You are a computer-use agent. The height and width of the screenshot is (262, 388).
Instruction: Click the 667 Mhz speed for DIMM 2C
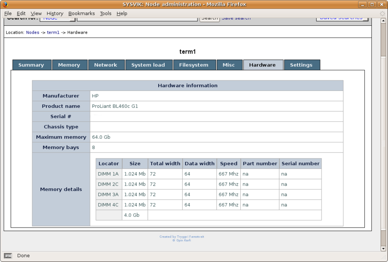pos(229,184)
